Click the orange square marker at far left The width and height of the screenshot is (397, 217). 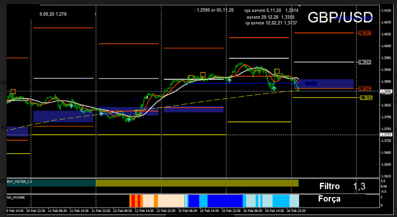click(x=13, y=91)
